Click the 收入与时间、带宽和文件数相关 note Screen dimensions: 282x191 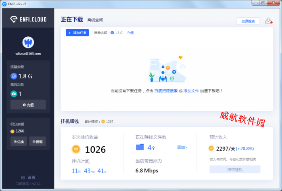[233, 160]
